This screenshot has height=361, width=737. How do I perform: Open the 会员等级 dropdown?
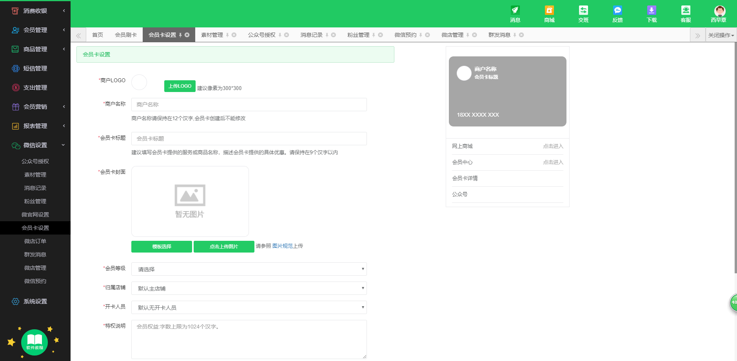(x=249, y=269)
